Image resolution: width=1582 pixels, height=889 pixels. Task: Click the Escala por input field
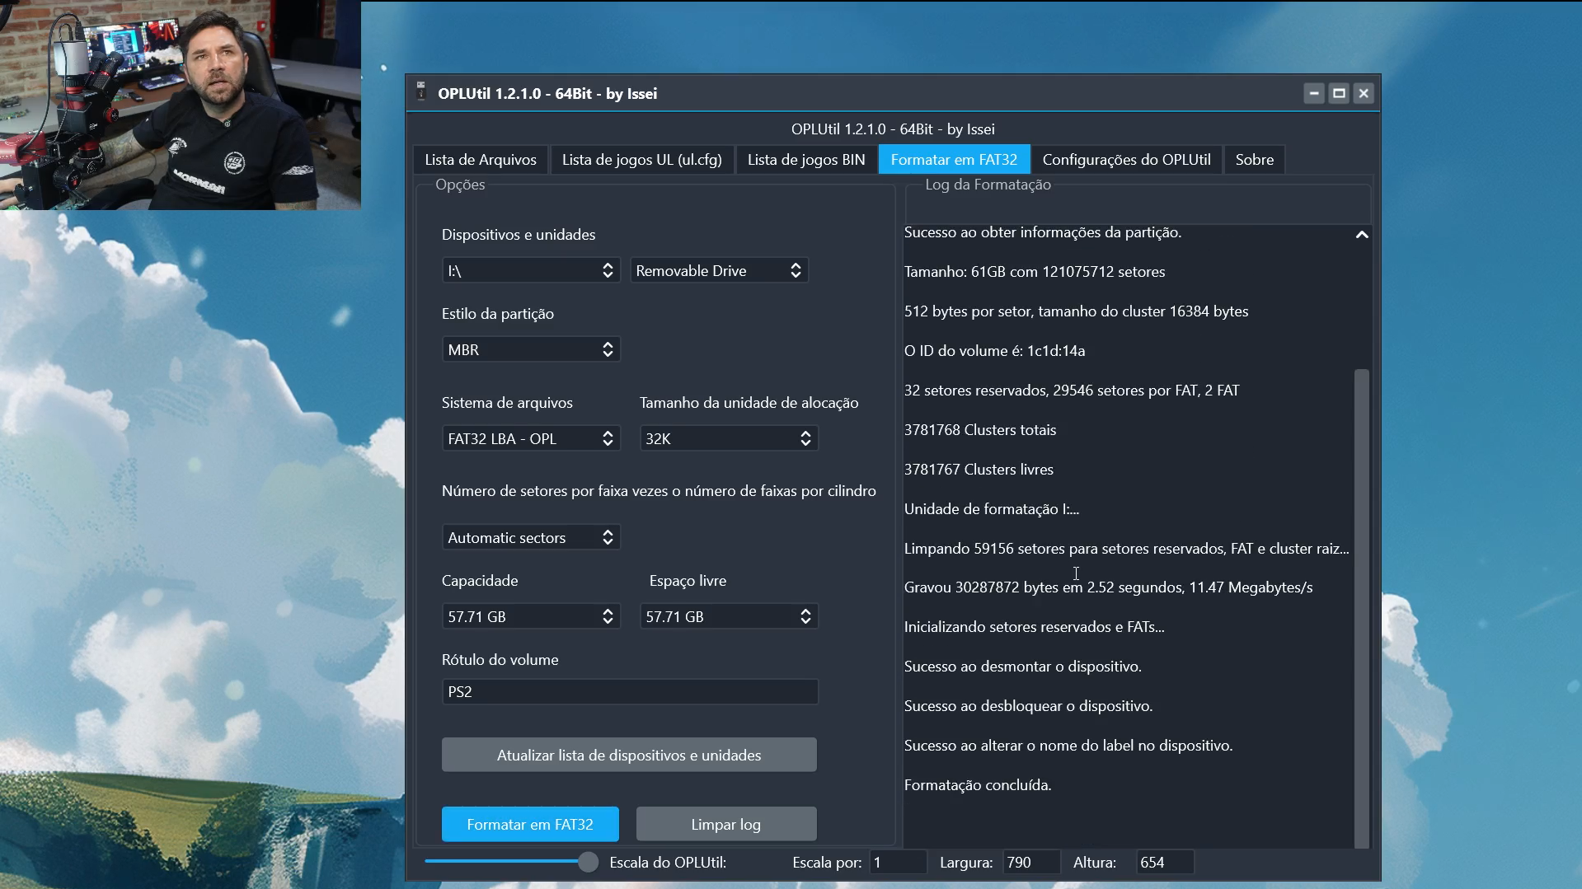point(898,862)
